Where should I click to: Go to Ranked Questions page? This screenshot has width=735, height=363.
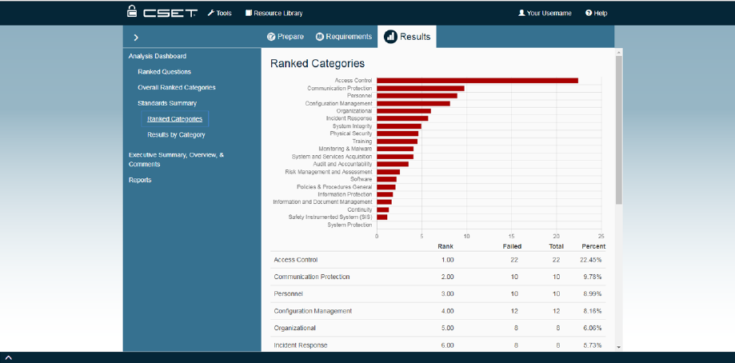(x=165, y=72)
